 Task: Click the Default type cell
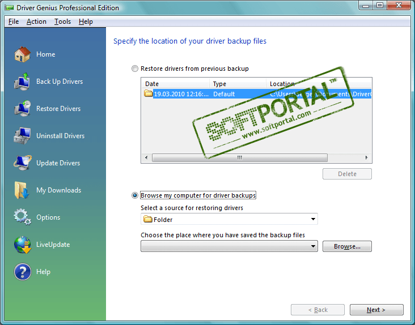point(224,94)
